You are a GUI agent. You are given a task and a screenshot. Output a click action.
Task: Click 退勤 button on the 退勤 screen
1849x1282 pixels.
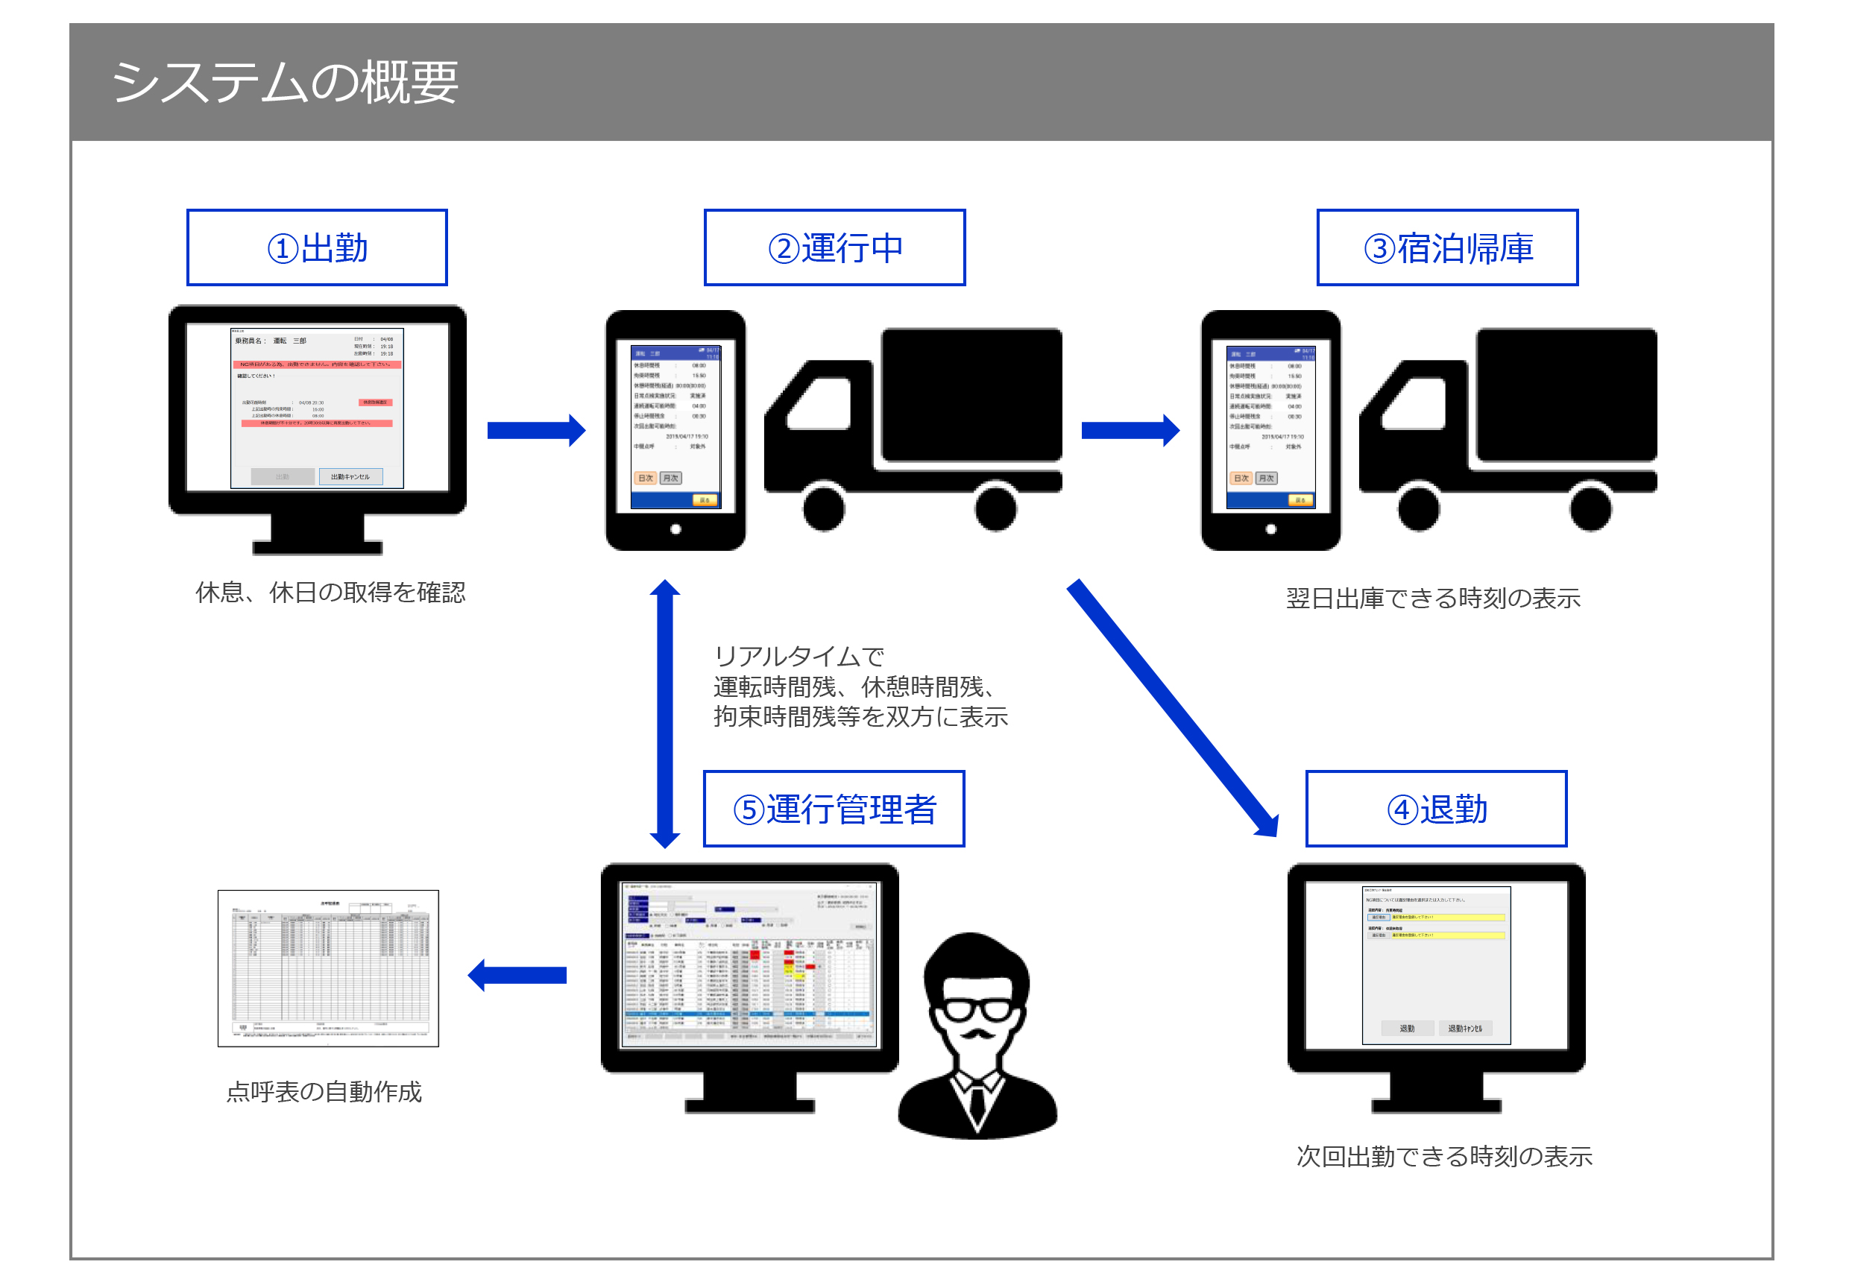[x=1409, y=1029]
